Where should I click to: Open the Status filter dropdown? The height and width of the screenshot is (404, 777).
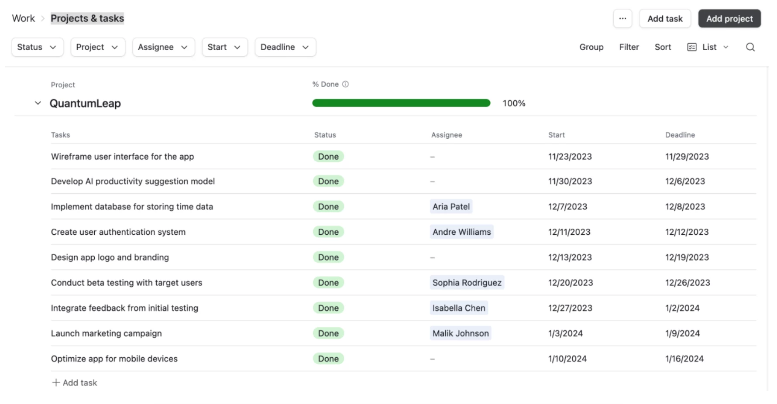coord(38,47)
